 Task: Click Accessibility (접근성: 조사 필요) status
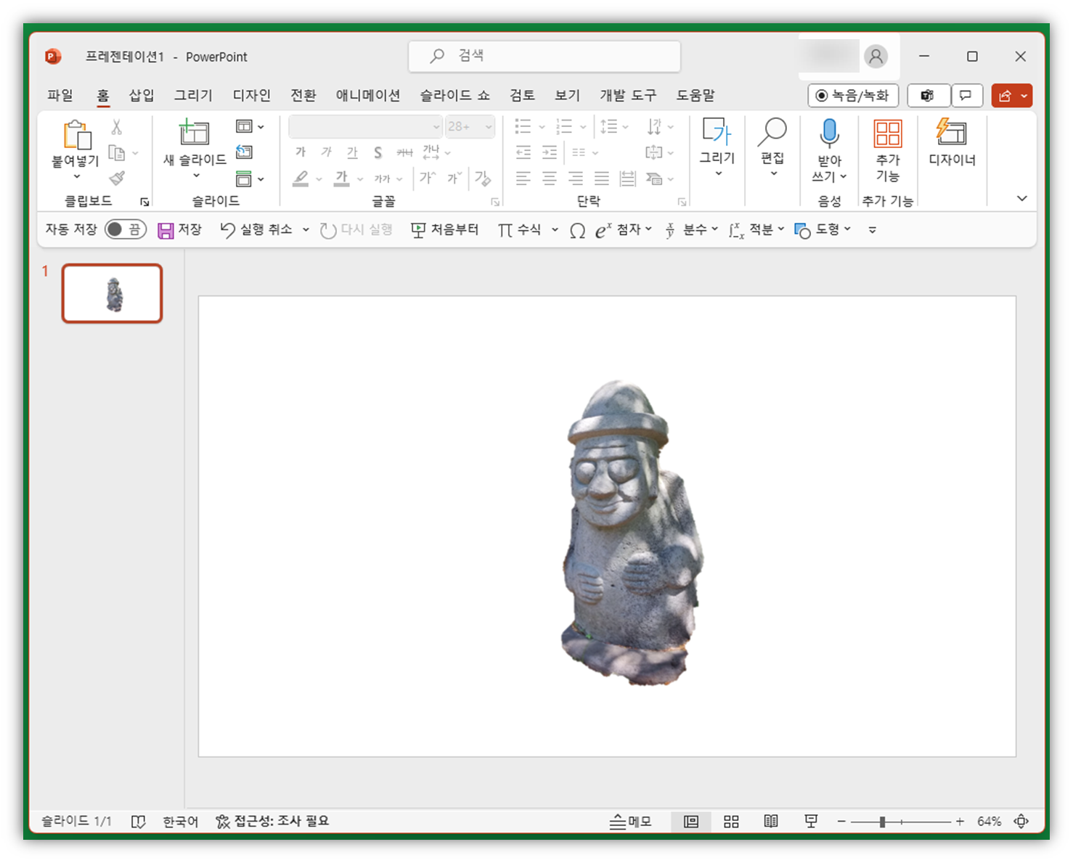pos(272,821)
